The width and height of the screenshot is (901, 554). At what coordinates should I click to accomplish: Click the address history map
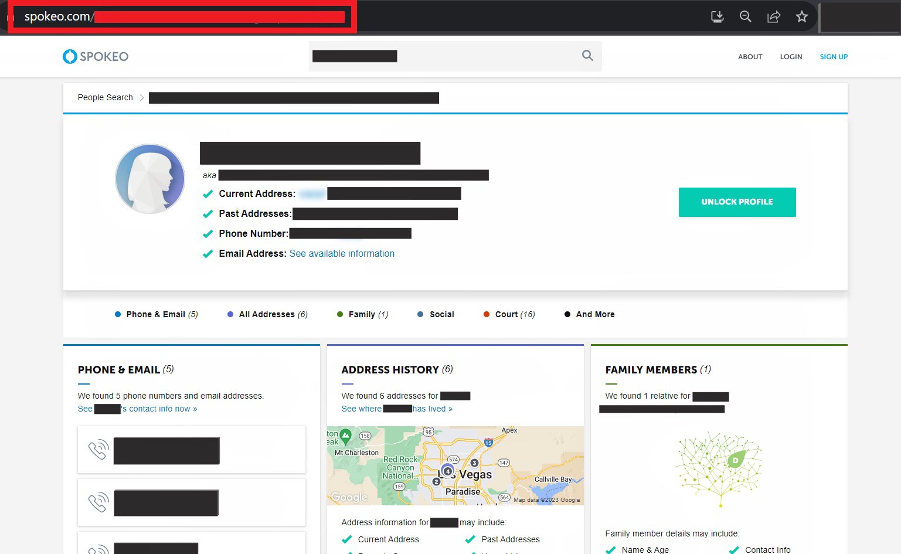[x=455, y=465]
